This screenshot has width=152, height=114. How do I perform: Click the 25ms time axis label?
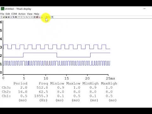pyautogui.click(x=111, y=79)
